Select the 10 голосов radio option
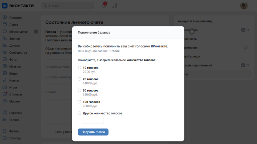 point(80,67)
